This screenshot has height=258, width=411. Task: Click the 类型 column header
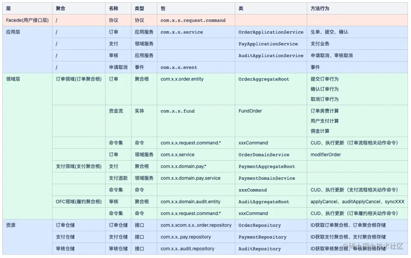coord(144,8)
